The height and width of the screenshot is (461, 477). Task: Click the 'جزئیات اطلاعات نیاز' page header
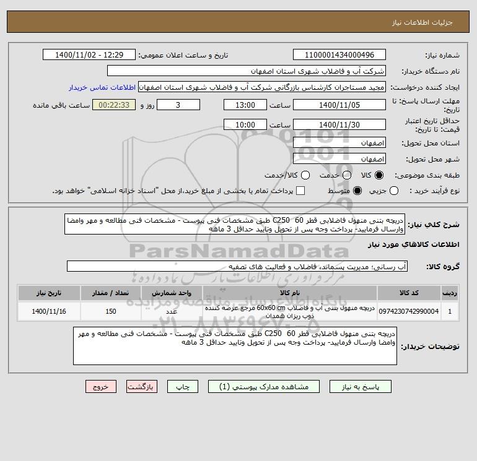[x=422, y=22]
